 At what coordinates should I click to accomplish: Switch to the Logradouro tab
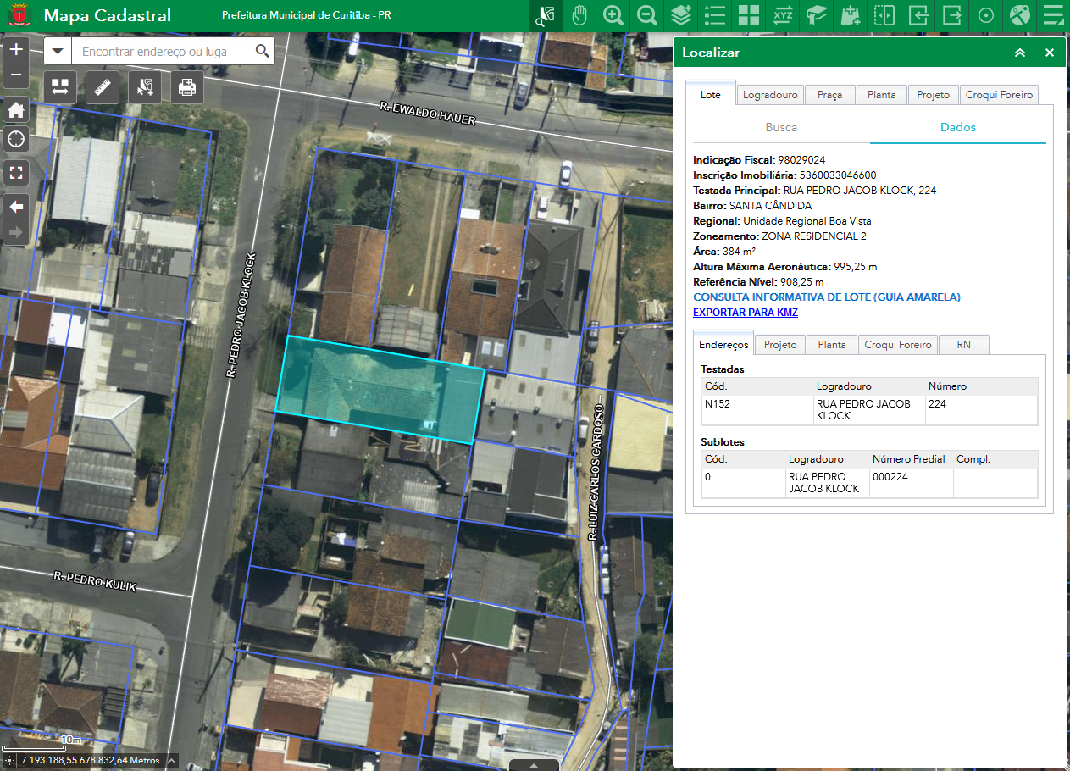point(770,95)
